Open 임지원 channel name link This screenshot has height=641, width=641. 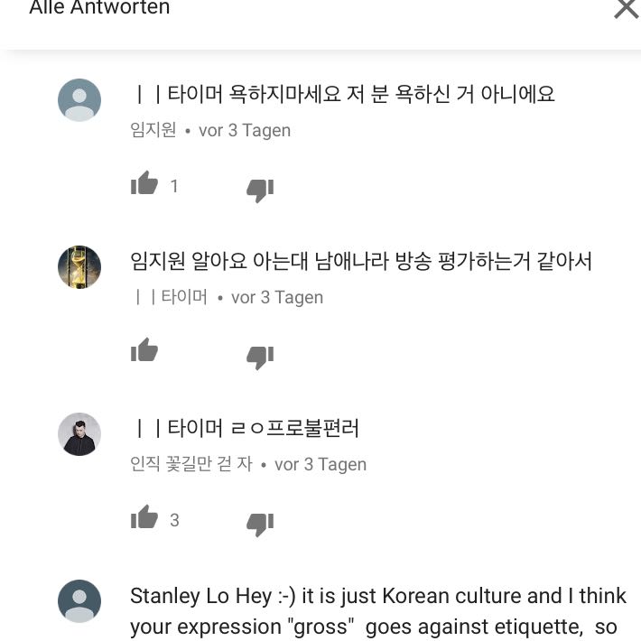tap(153, 130)
